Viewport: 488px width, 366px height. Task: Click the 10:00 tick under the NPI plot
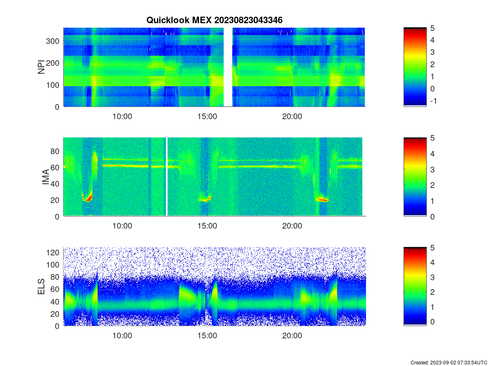[122, 116]
